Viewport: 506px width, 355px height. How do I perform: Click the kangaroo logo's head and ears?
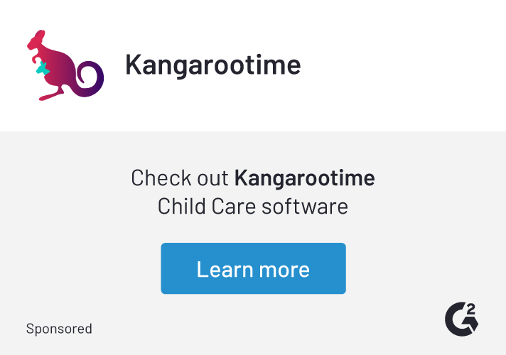coord(37,41)
